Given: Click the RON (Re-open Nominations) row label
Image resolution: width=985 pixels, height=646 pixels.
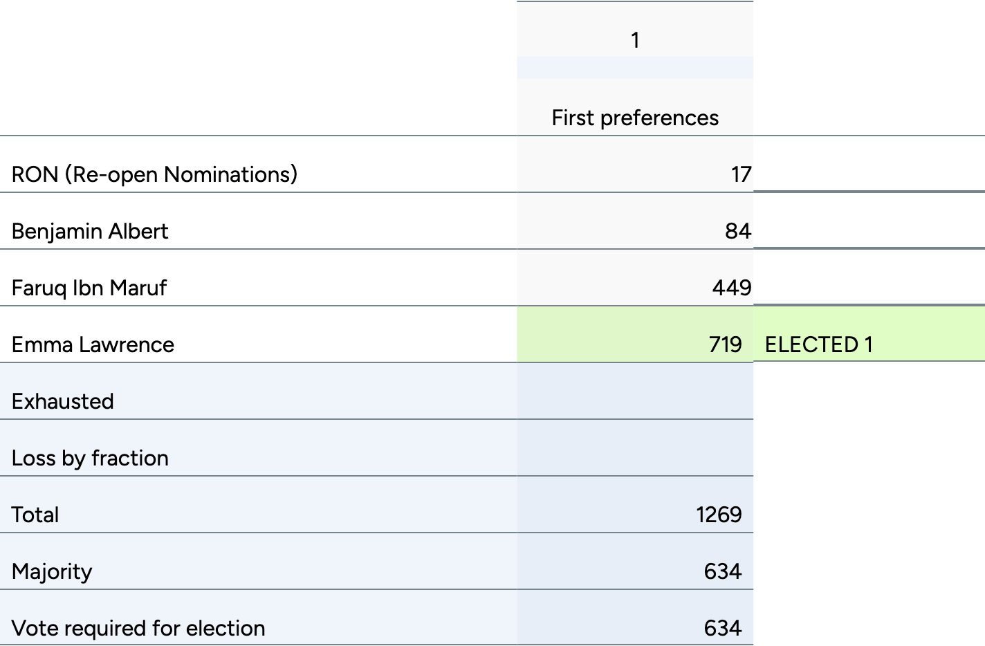Looking at the screenshot, I should [x=154, y=174].
